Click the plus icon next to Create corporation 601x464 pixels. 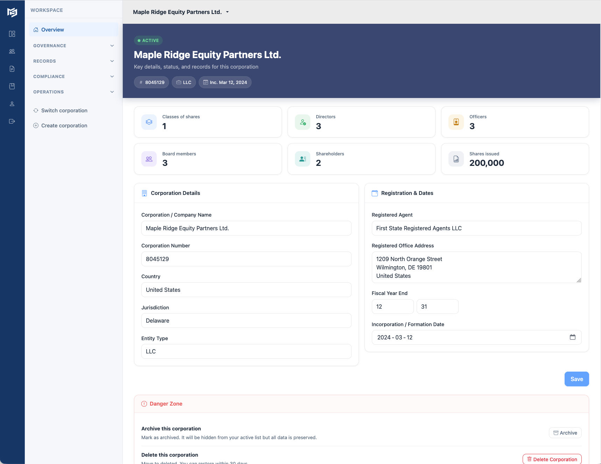click(x=36, y=125)
